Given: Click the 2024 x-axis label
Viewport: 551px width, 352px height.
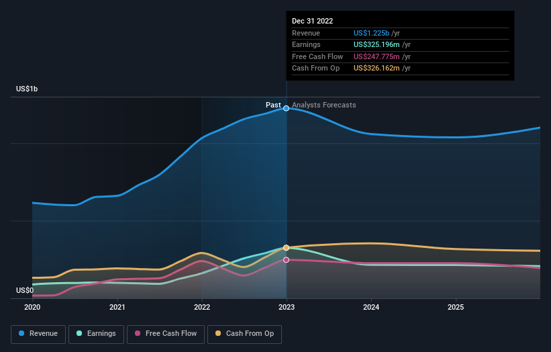Looking at the screenshot, I should pos(371,308).
